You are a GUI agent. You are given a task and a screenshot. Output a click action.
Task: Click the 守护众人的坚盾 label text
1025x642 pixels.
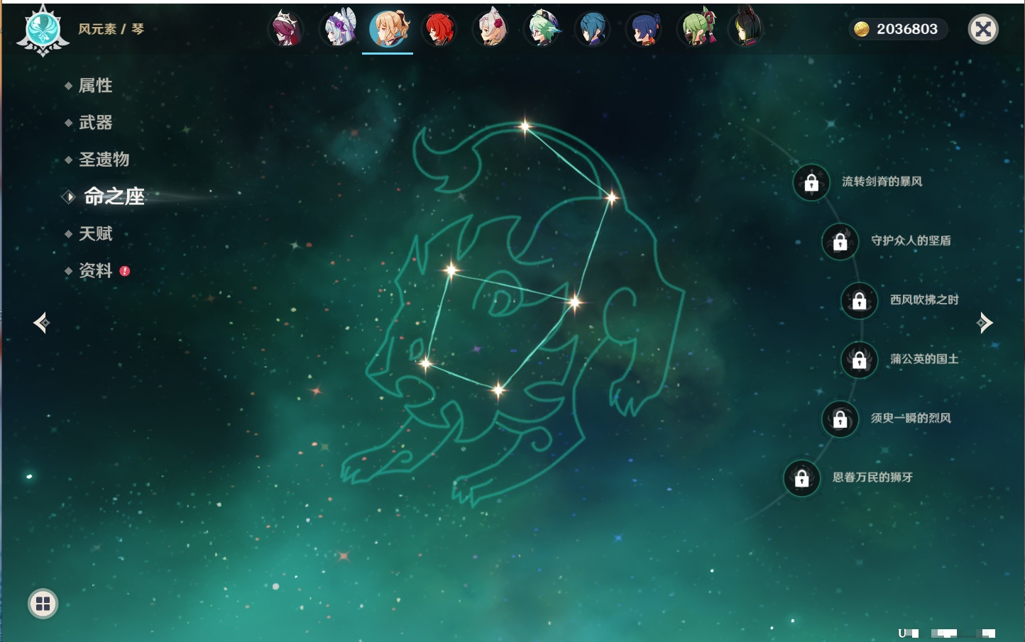click(911, 240)
